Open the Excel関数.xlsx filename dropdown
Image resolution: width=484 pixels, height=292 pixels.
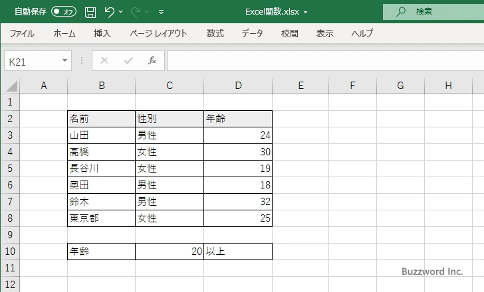306,13
